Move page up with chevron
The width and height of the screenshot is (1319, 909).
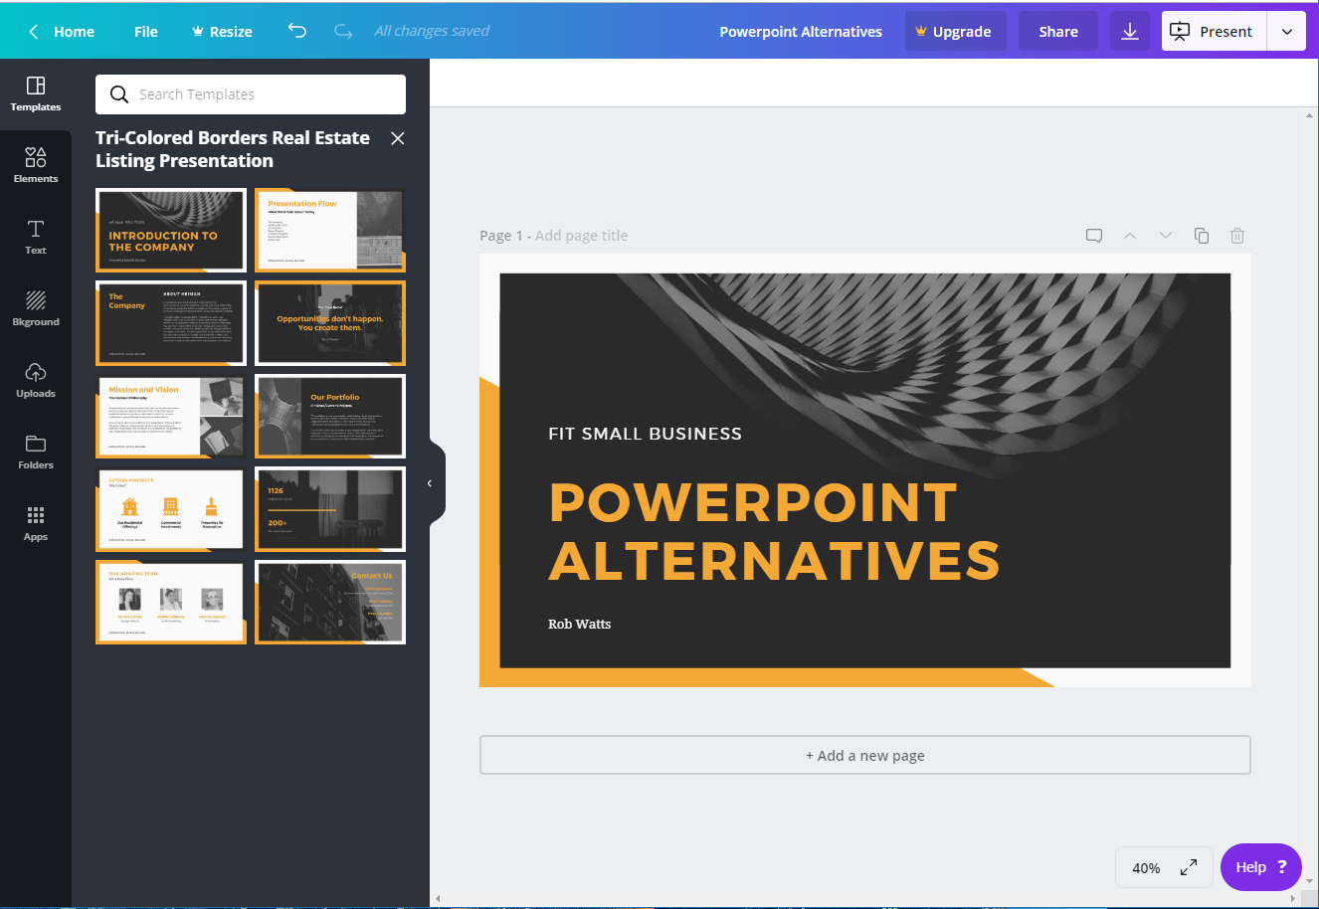(x=1130, y=236)
